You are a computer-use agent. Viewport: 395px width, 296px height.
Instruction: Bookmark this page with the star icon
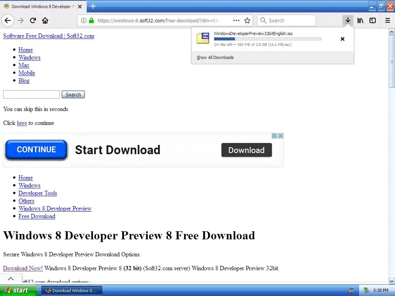tap(247, 20)
